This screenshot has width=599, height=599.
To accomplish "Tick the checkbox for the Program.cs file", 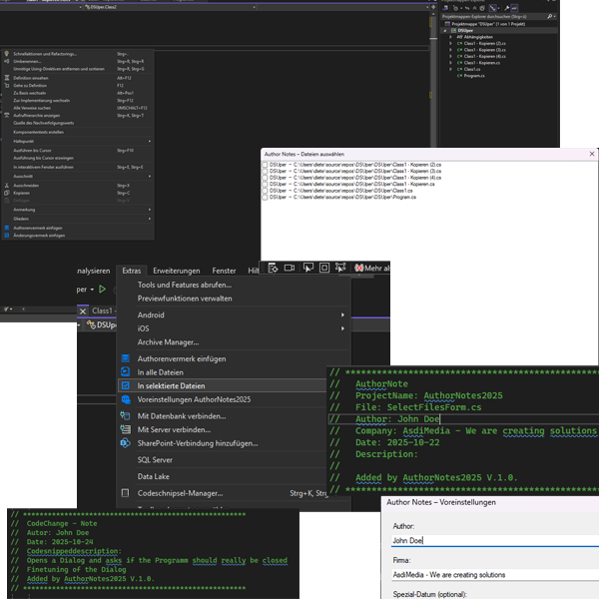I will tap(265, 198).
